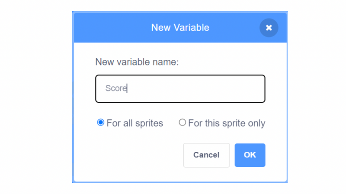Viewport: 346px width, 194px height.
Task: Cancel the new variable creation
Action: tap(206, 155)
